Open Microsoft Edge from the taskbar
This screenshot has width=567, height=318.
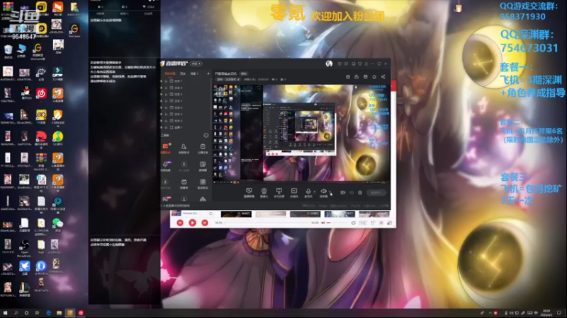click(x=48, y=312)
